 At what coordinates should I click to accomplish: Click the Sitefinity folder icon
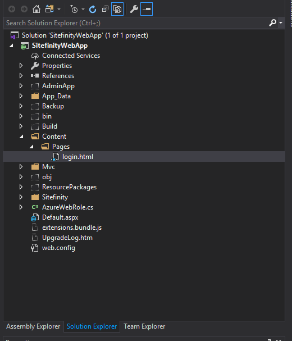coord(35,197)
